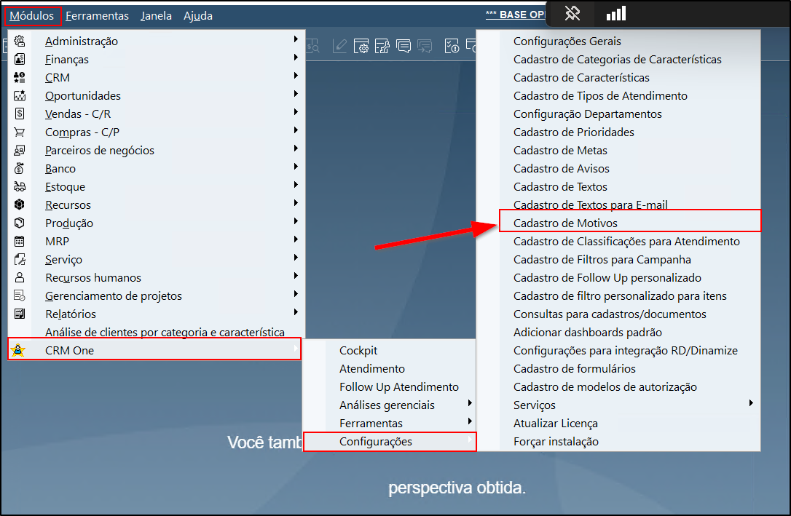
Task: Expand the Serviços submenu arrow
Action: [751, 403]
